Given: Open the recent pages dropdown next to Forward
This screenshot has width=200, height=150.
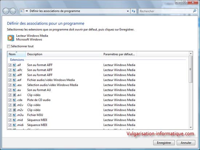Looking at the screenshot, I should (17, 11).
